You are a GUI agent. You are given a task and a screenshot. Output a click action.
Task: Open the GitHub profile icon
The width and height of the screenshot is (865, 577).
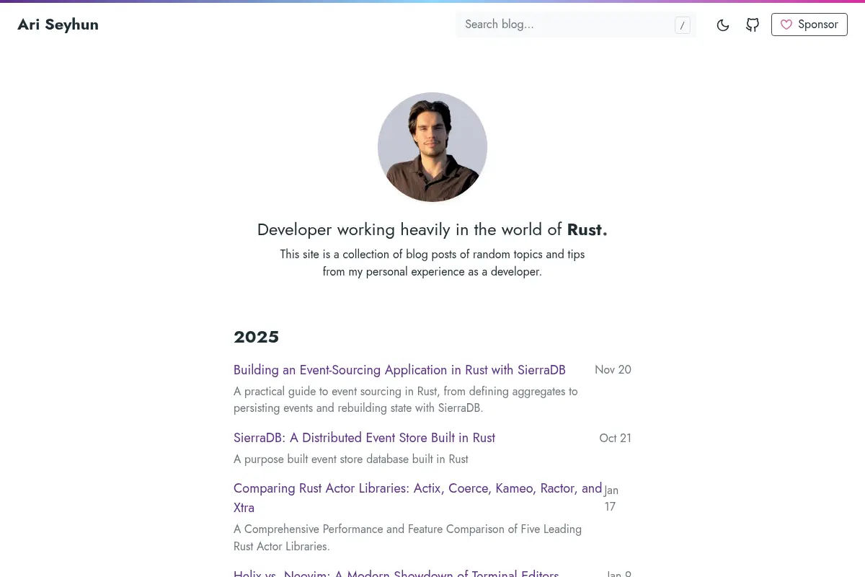point(753,25)
